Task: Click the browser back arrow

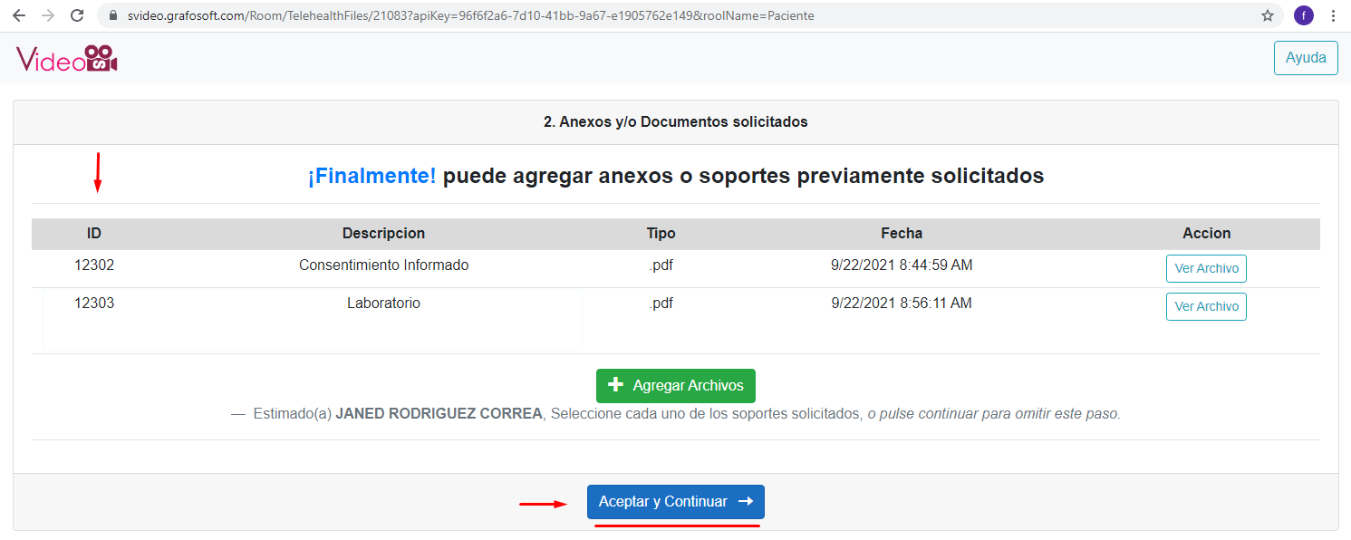Action: click(18, 15)
